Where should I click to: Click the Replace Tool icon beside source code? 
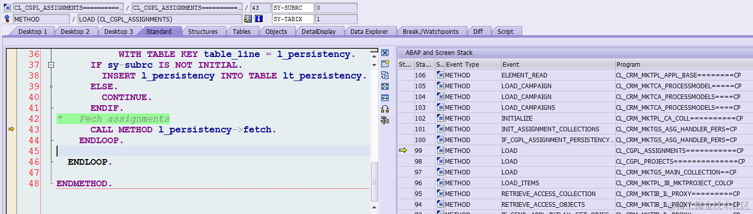pyautogui.click(x=385, y=75)
